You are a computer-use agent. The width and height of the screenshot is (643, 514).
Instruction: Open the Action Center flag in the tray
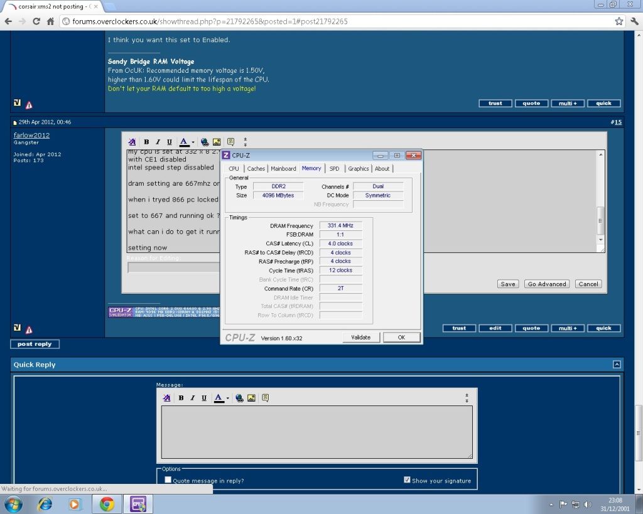pyautogui.click(x=563, y=504)
